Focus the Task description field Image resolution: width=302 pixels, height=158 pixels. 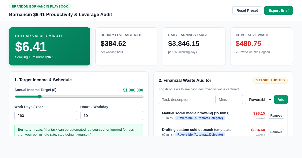pyautogui.click(x=186, y=99)
